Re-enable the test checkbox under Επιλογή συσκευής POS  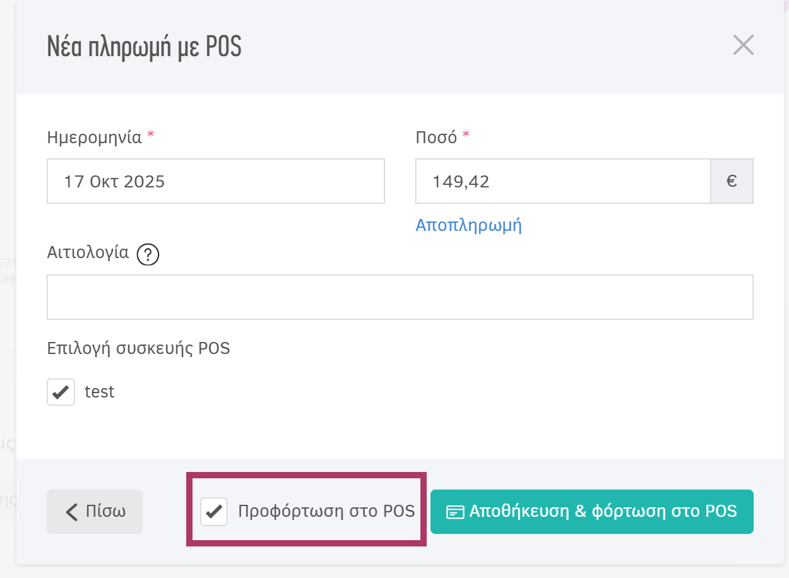tap(60, 391)
